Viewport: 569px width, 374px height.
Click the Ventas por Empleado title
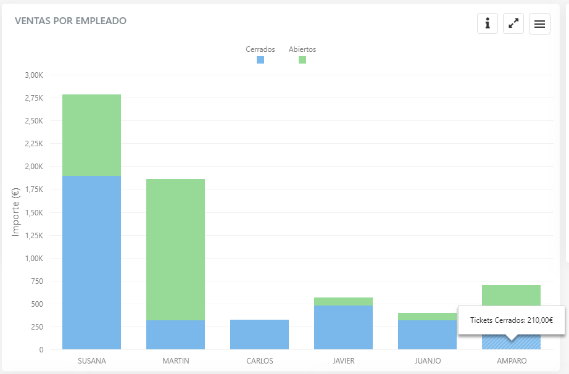[x=70, y=21]
